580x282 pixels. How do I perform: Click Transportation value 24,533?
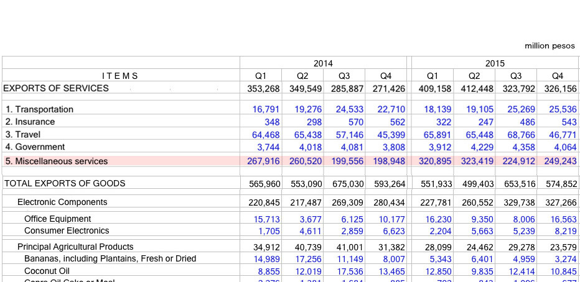(x=350, y=109)
